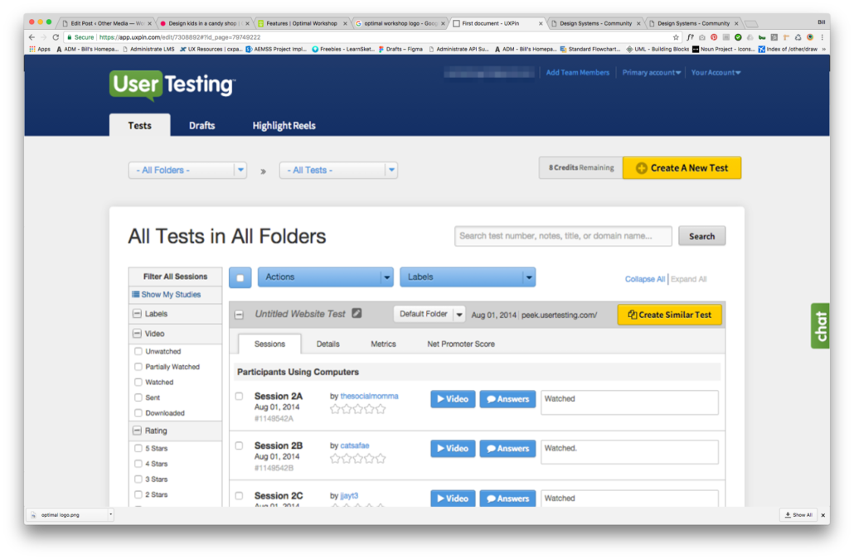854x559 pixels.
Task: Check the Watched video filter
Action: (x=138, y=382)
